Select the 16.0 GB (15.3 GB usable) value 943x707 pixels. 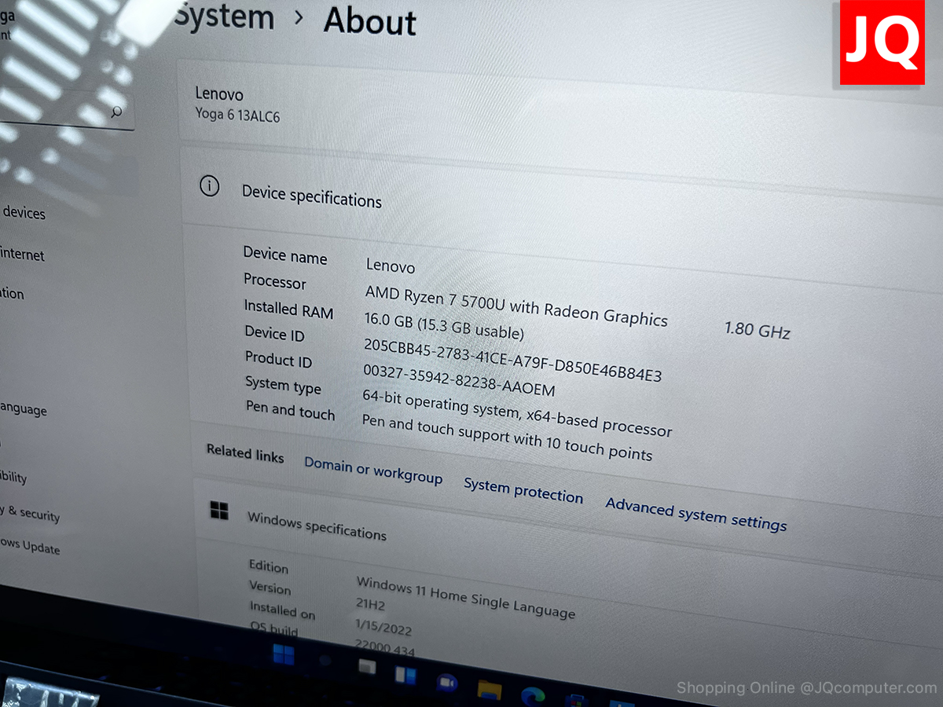(444, 326)
